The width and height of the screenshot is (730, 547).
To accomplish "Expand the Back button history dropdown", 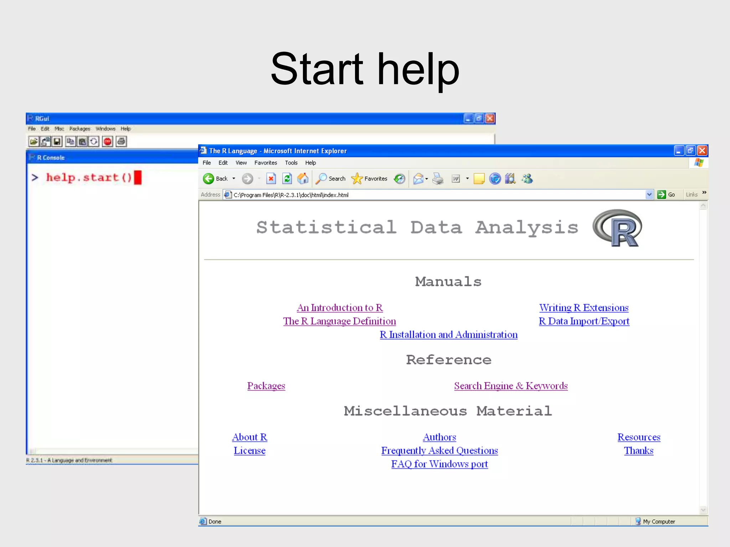I will point(234,178).
